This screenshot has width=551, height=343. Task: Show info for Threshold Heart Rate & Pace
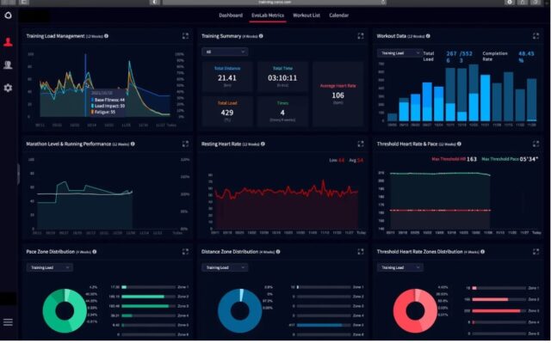point(459,144)
